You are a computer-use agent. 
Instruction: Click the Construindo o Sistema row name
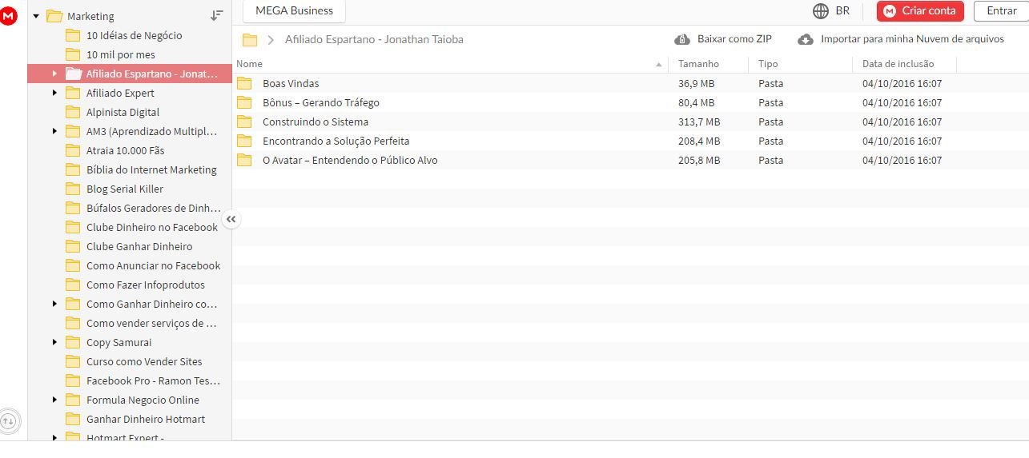[316, 121]
